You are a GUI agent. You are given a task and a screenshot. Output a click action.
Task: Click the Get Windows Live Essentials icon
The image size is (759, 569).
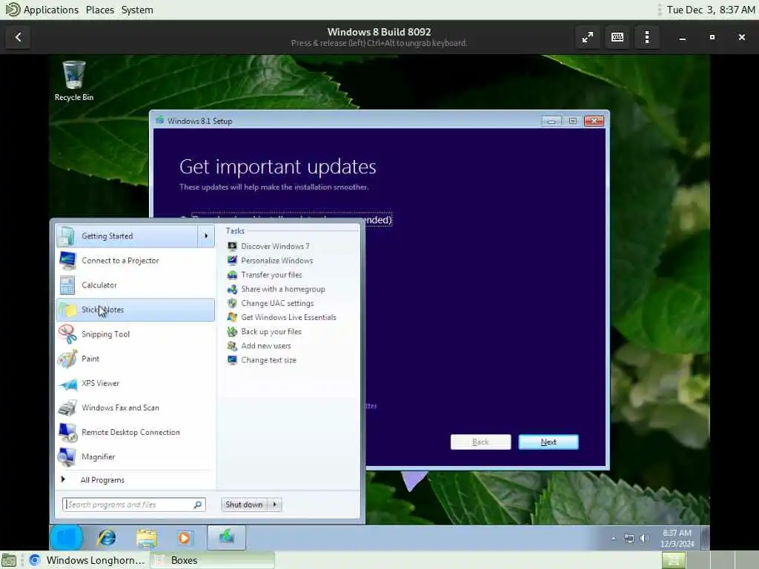tap(232, 317)
